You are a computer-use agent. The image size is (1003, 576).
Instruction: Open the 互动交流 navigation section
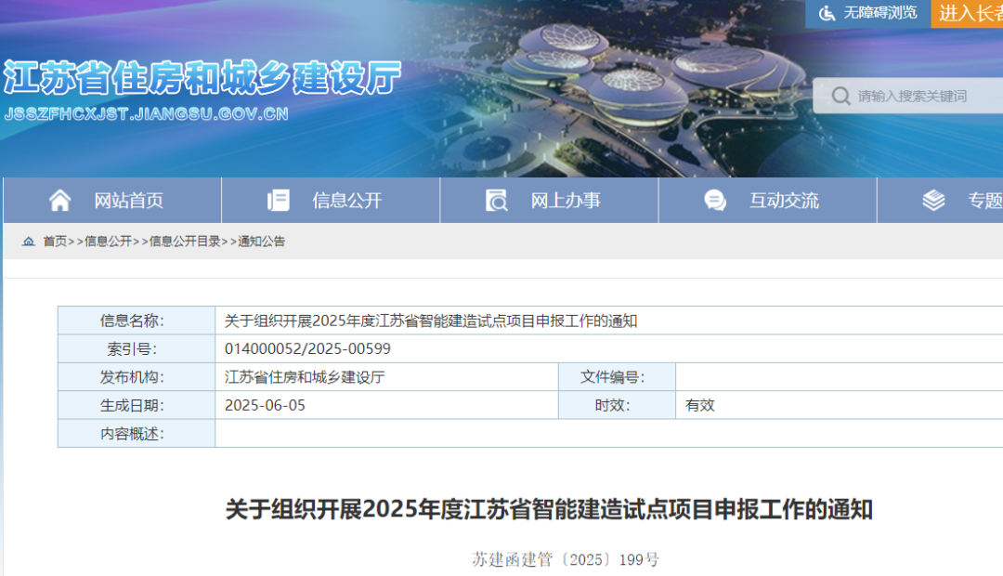(784, 201)
